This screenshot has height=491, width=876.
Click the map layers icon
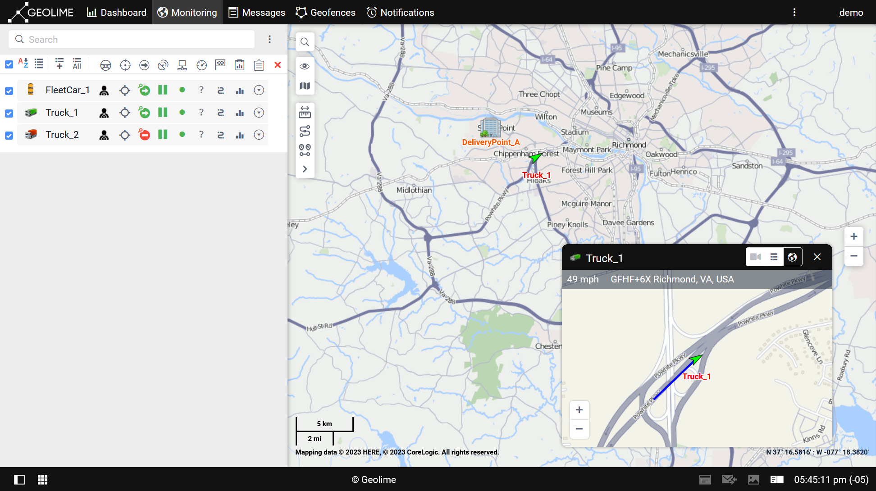point(305,86)
